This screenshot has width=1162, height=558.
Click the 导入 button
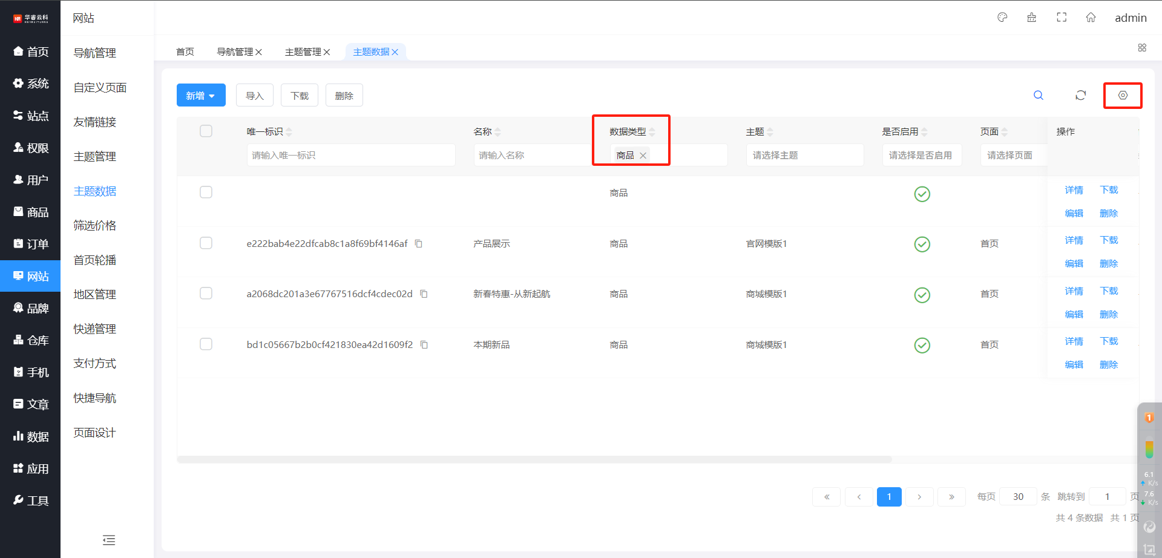click(x=254, y=96)
